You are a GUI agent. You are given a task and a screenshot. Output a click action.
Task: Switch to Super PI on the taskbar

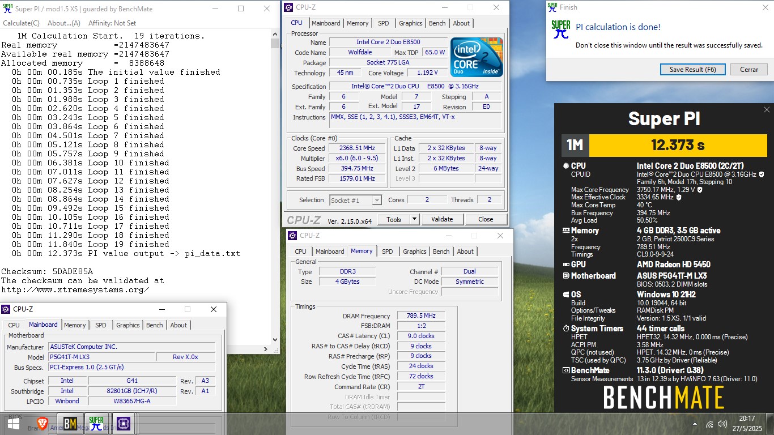[x=96, y=423]
